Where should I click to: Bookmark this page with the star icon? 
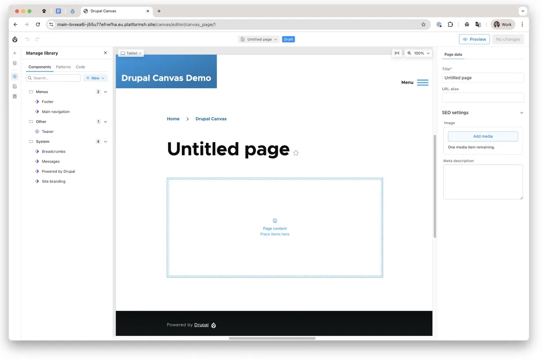(x=423, y=25)
